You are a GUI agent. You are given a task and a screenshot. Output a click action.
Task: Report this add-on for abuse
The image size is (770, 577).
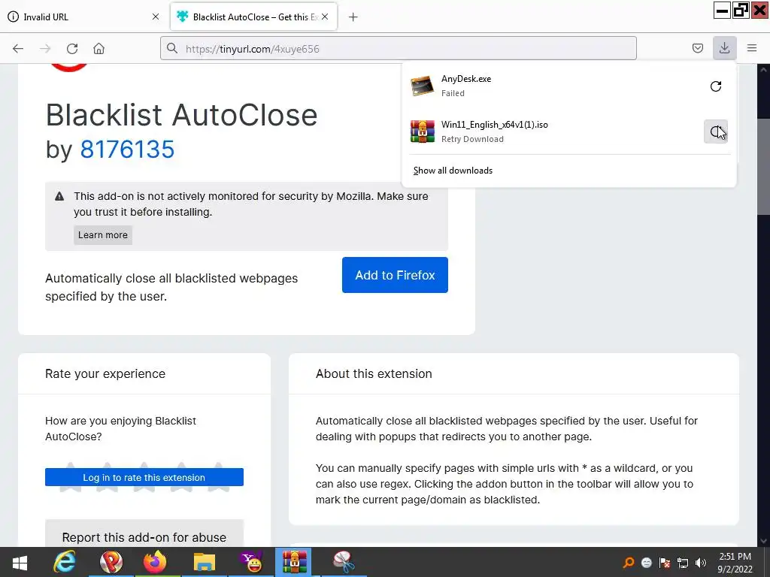pyautogui.click(x=144, y=536)
